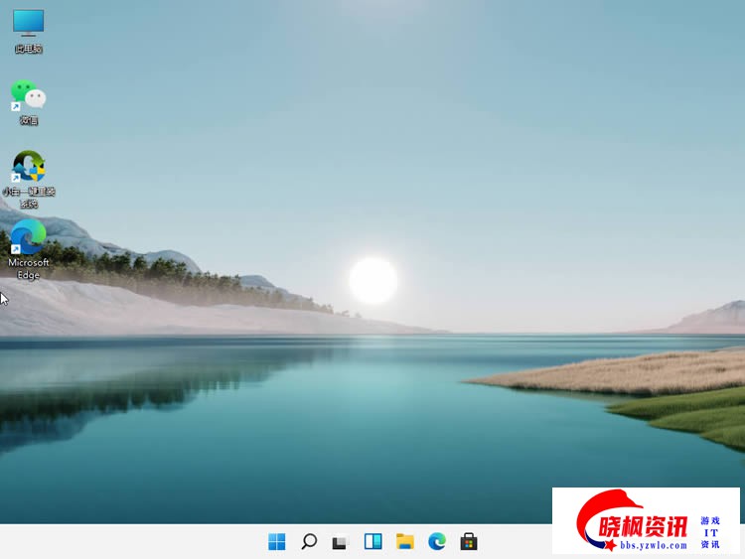Open Task View from the taskbar
Viewport: 745px width, 559px height.
tap(341, 542)
